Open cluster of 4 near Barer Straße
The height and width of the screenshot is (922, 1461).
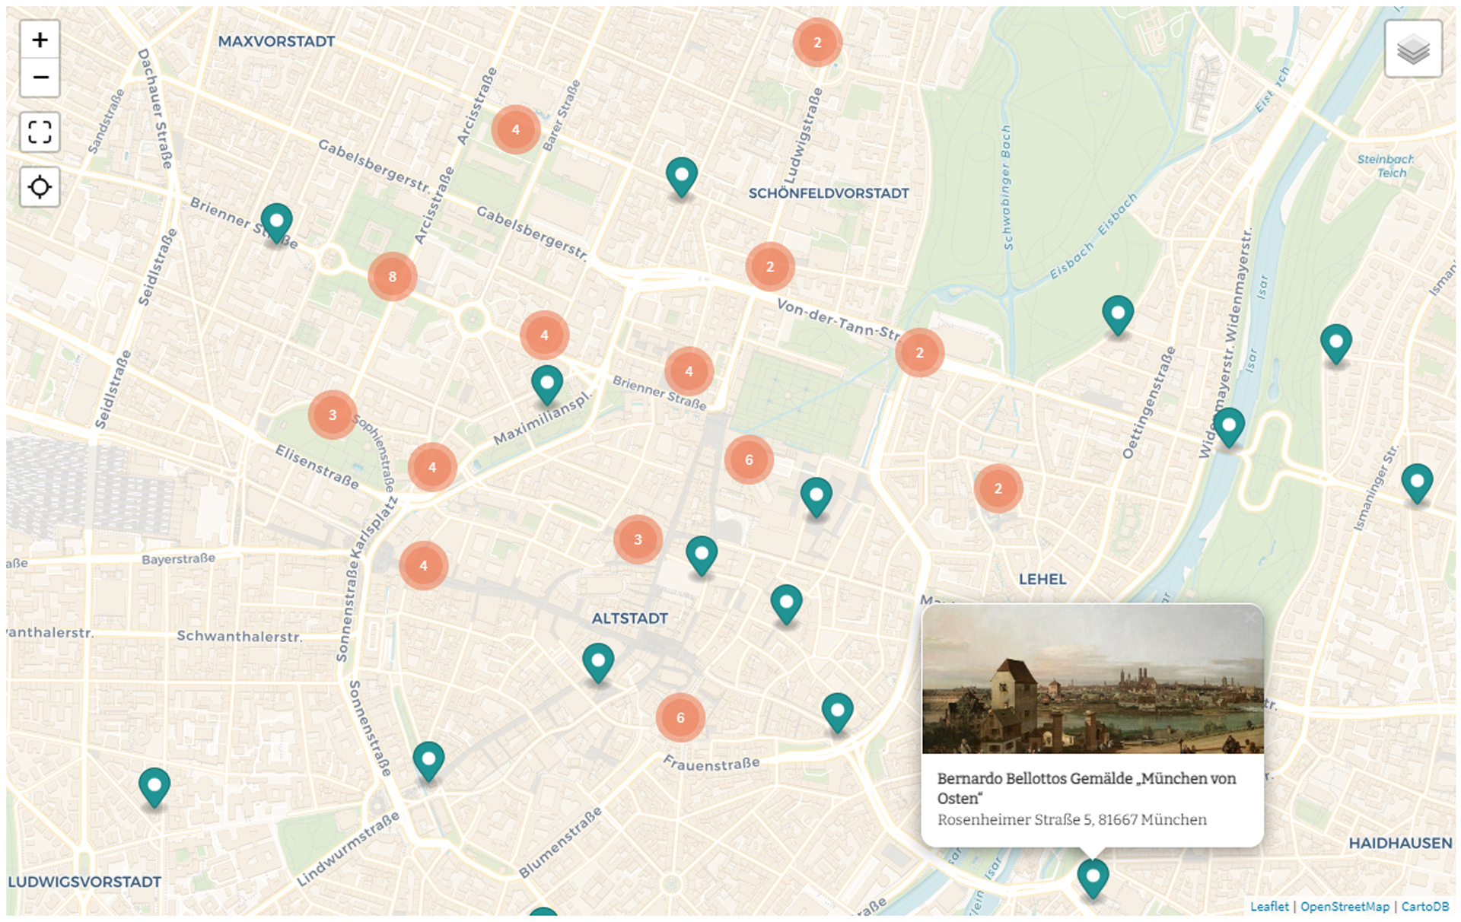point(516,130)
